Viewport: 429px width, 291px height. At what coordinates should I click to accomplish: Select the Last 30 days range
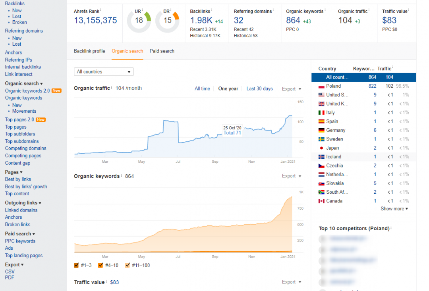tap(259, 89)
